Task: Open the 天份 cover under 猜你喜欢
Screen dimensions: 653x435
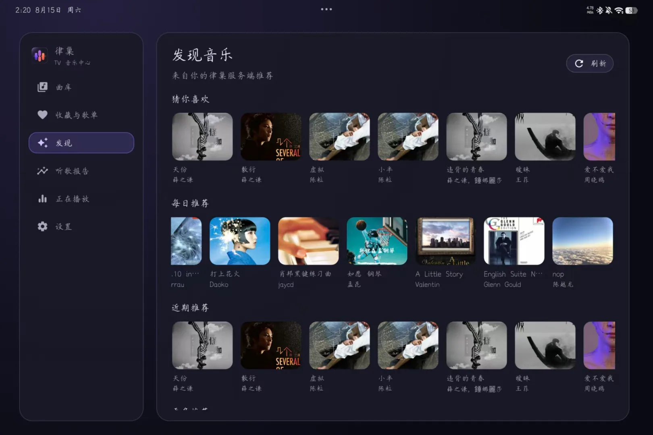Action: click(202, 137)
